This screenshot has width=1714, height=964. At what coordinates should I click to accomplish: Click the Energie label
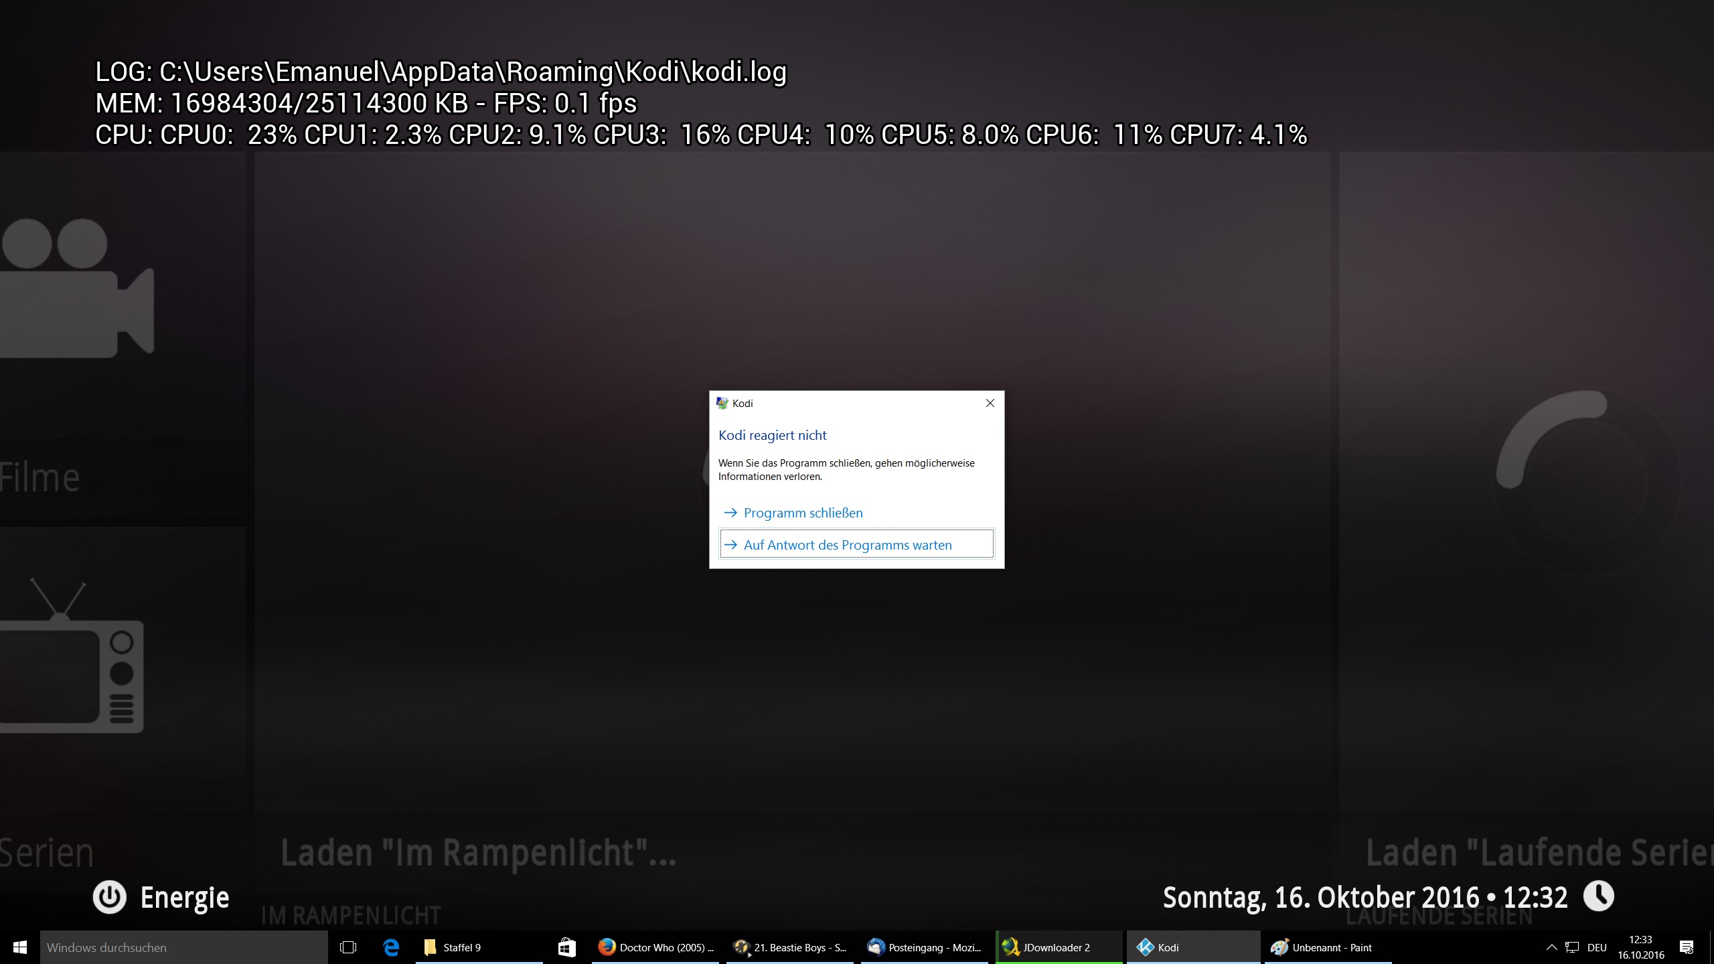[x=185, y=898]
